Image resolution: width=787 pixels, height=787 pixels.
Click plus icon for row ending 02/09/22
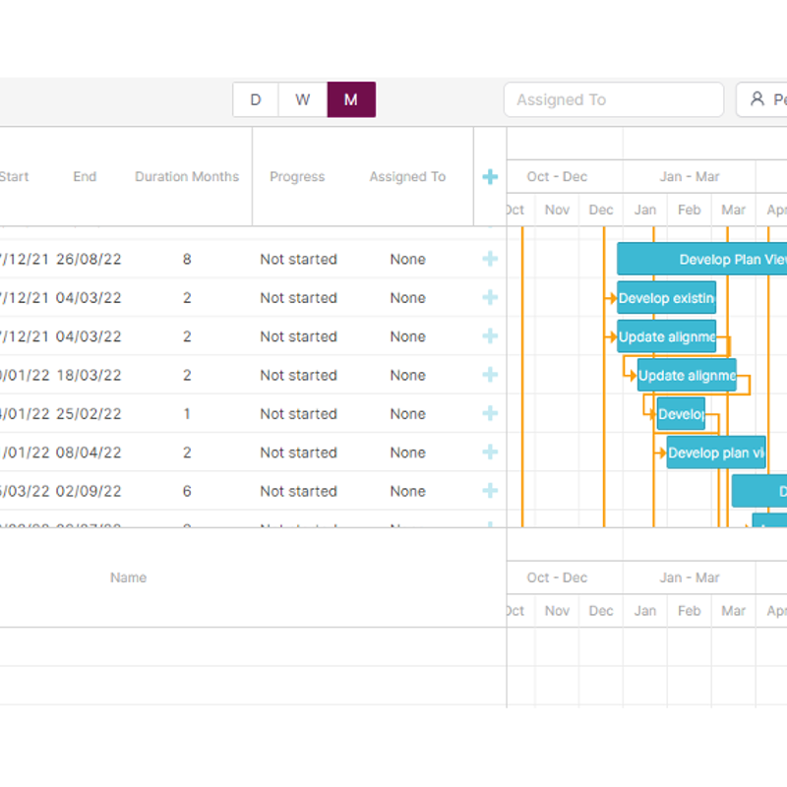tap(490, 491)
